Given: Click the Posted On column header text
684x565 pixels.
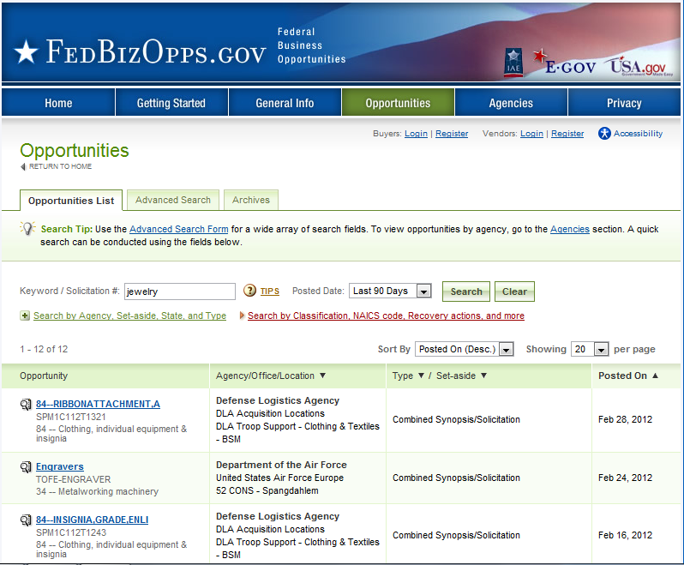Looking at the screenshot, I should [x=622, y=376].
